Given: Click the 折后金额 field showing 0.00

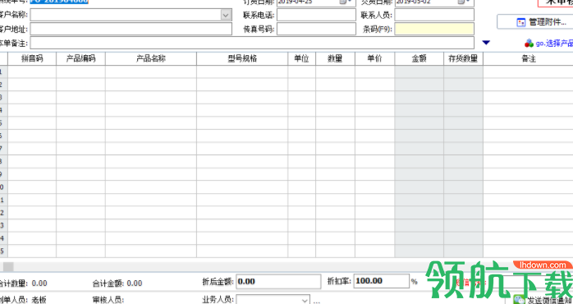Looking at the screenshot, I should (278, 281).
